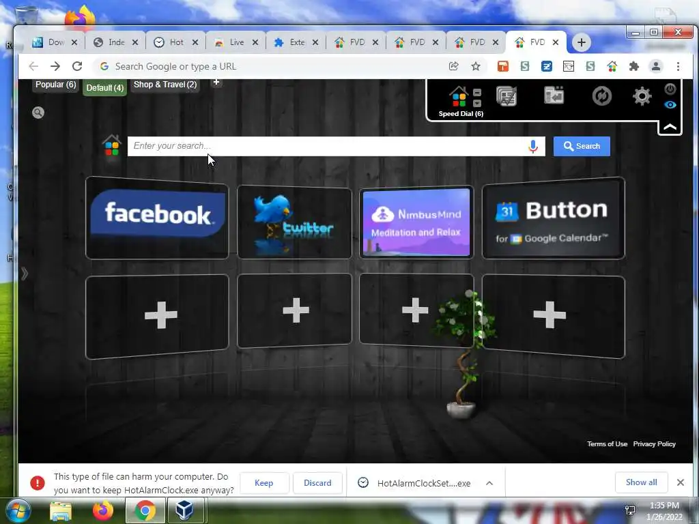The height and width of the screenshot is (524, 699).
Task: Add a dial below the NimbusMind tile
Action: [416, 310]
